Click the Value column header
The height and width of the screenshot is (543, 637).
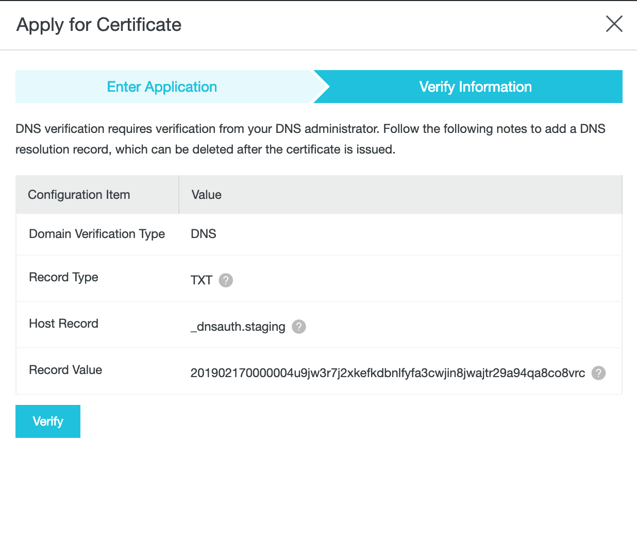(207, 195)
